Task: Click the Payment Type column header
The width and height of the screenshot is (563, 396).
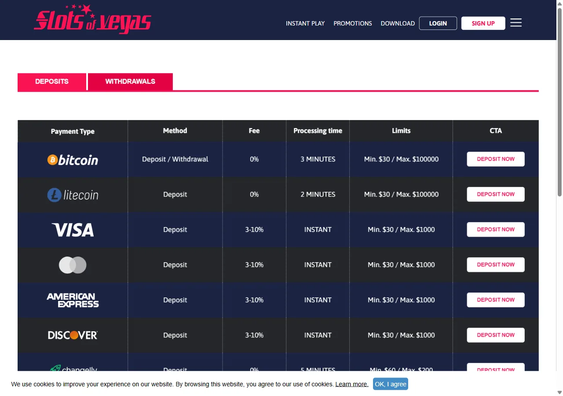Action: (73, 131)
